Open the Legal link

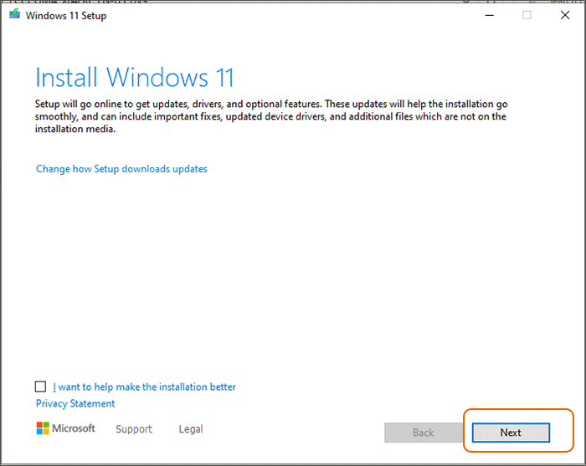[x=191, y=429]
